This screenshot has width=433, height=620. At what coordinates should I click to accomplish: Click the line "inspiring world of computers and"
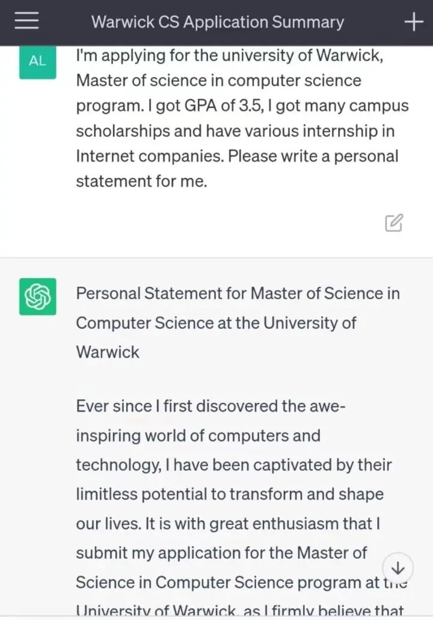click(198, 435)
